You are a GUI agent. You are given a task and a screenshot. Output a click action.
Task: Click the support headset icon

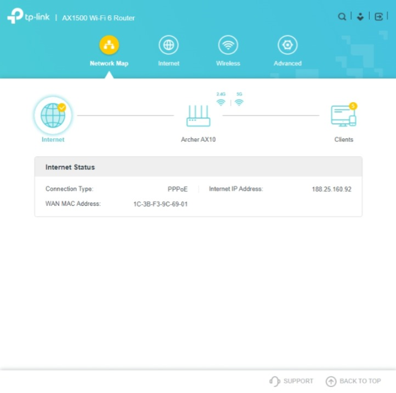pyautogui.click(x=275, y=381)
